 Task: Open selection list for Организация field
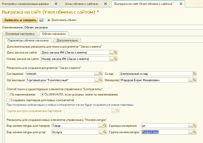click(97, 80)
